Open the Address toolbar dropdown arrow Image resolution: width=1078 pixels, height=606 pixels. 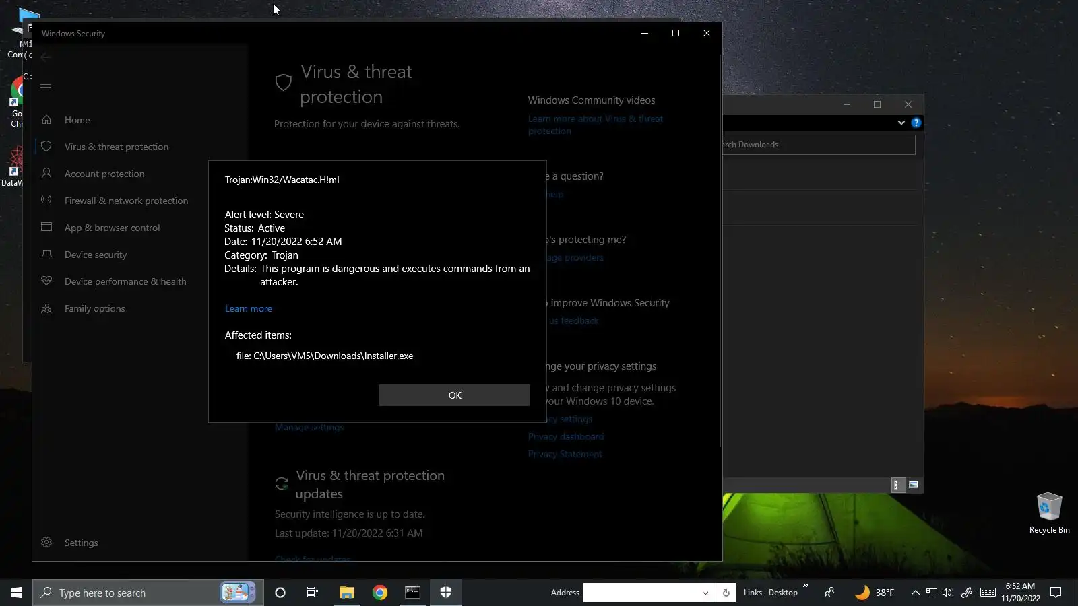click(705, 593)
